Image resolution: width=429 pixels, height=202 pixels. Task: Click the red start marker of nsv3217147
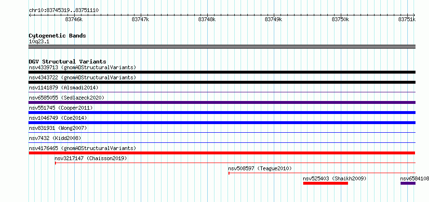tap(55, 163)
